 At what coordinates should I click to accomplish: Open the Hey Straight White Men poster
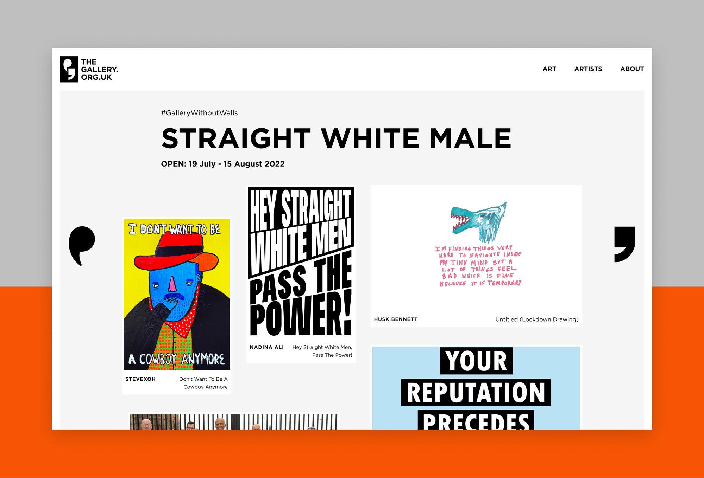coord(301,262)
